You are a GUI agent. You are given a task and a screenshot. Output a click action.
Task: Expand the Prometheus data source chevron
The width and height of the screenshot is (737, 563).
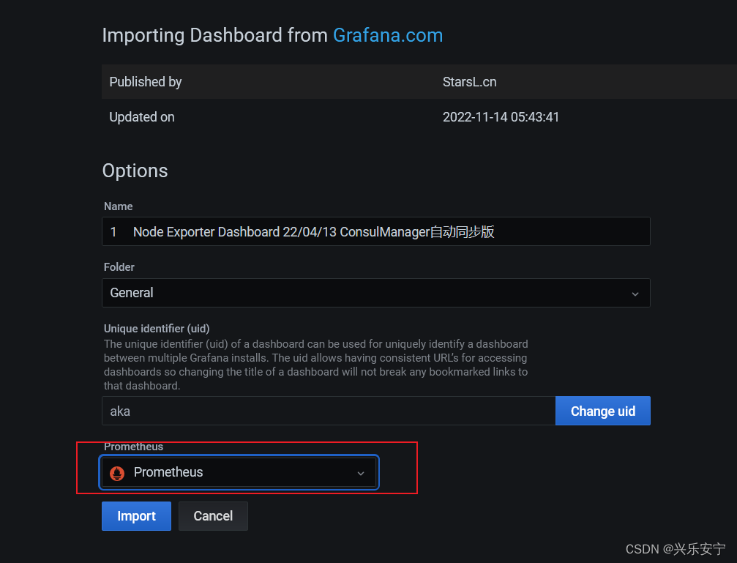pyautogui.click(x=361, y=473)
